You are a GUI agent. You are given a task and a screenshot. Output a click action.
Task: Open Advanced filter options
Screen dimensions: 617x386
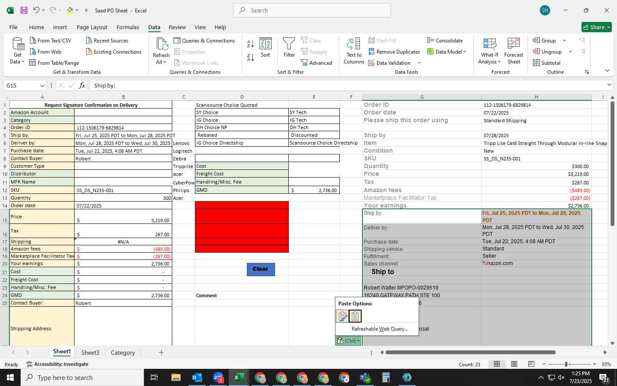316,63
